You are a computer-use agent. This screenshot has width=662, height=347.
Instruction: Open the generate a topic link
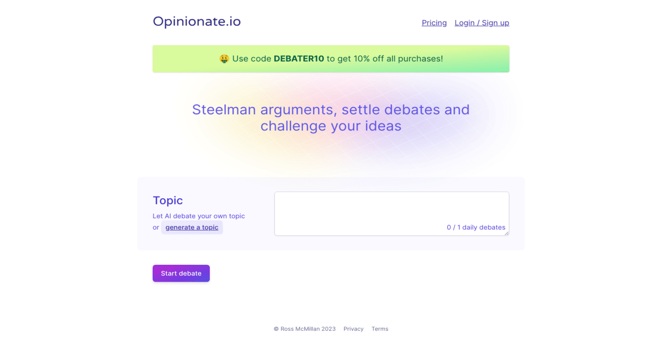(x=192, y=227)
